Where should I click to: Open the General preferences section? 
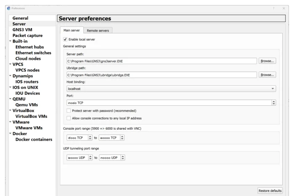point(20,18)
